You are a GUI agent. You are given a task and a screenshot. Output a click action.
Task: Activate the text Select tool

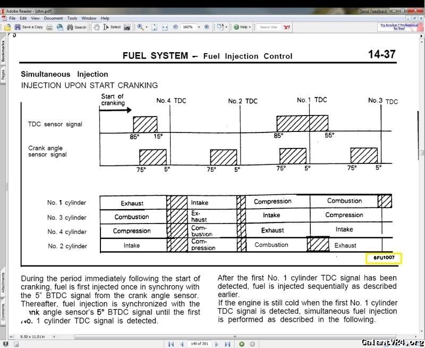tap(112, 27)
